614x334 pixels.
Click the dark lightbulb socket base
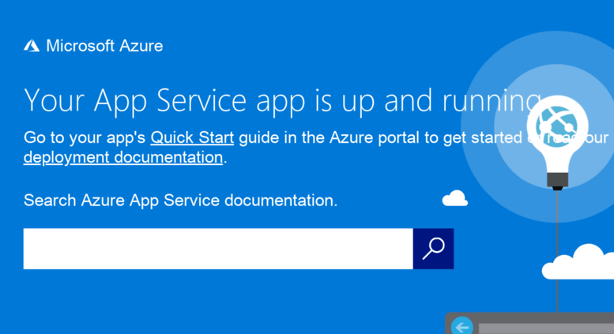point(557,182)
